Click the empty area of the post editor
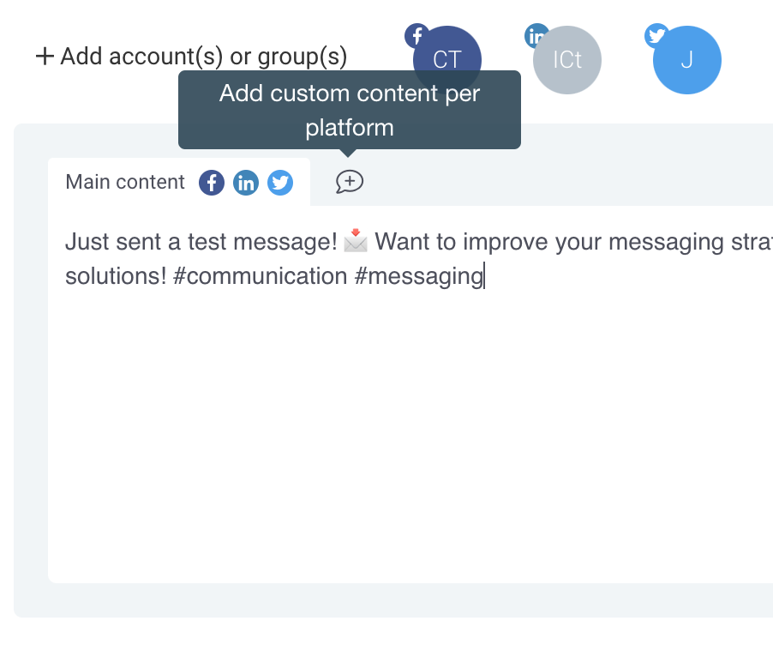This screenshot has height=657, width=773. point(410,434)
